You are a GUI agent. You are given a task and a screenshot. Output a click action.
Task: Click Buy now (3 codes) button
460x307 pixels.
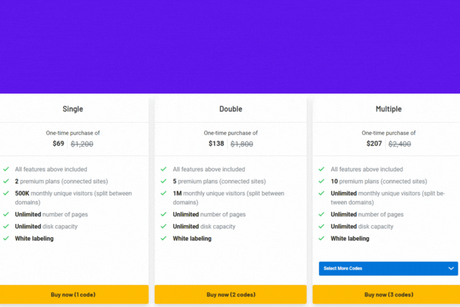[388, 294]
